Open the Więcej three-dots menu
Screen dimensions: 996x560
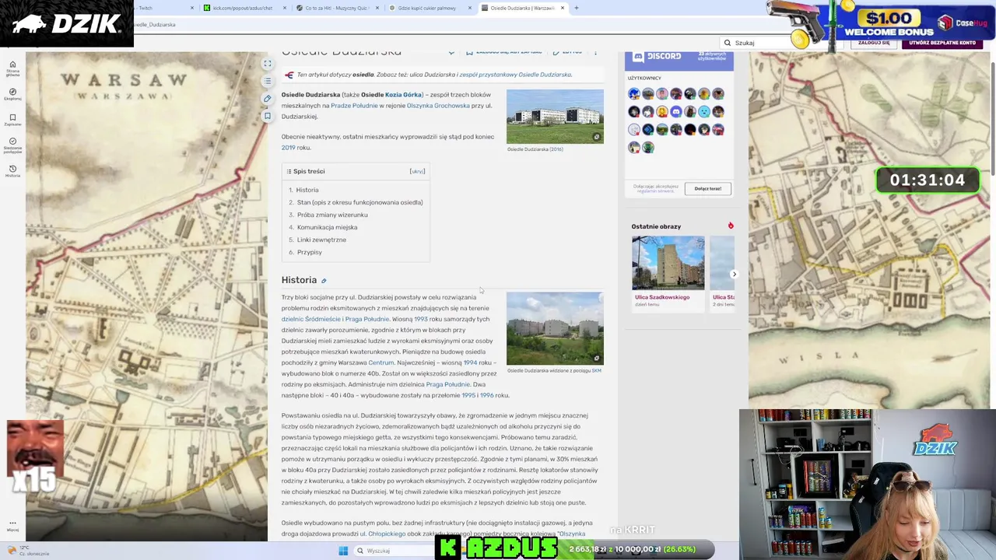pos(12,525)
